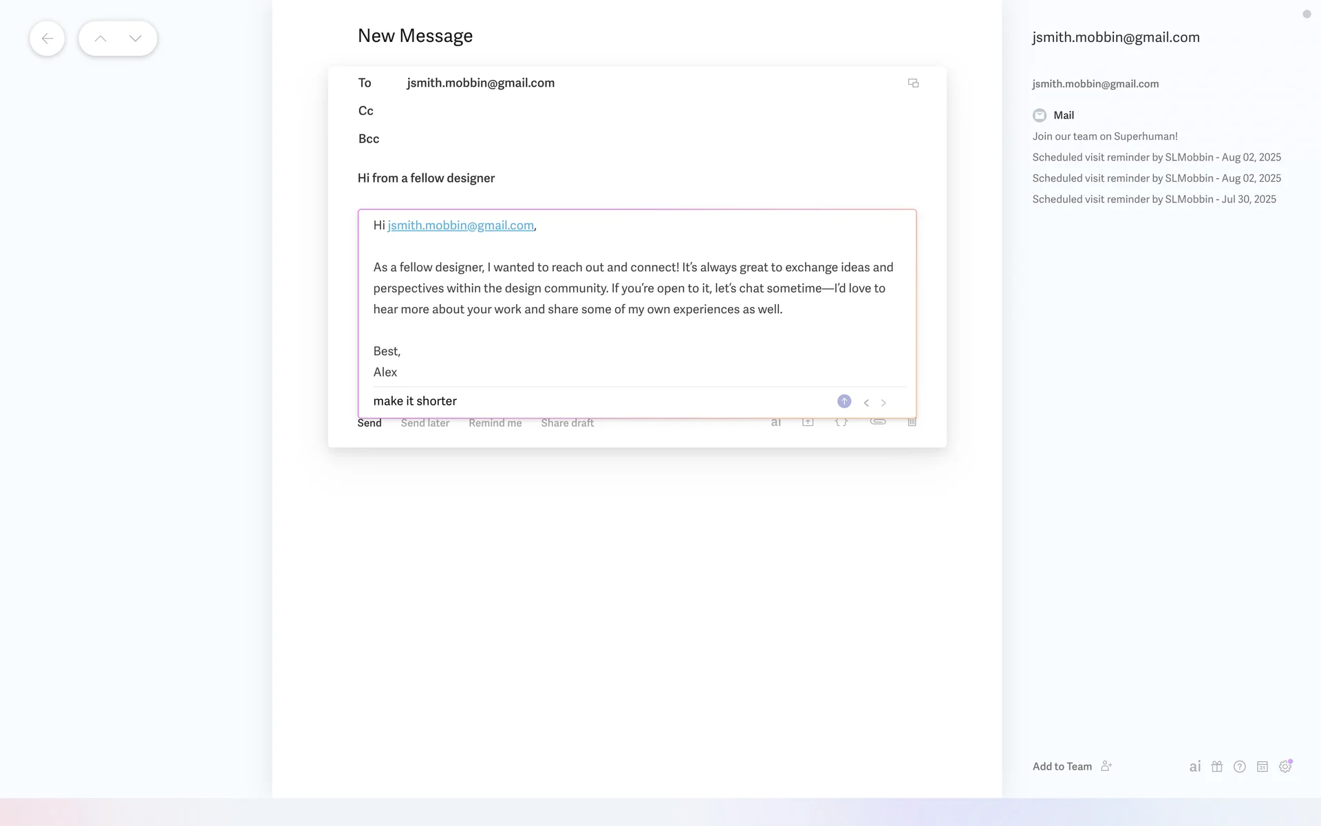Open the snippets curly braces icon

(841, 423)
